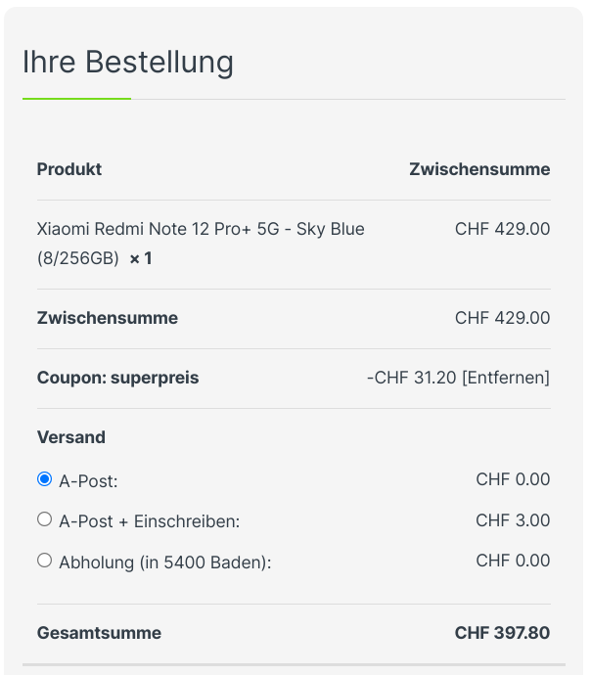Click the total amount CHF 397.80
The width and height of the screenshot is (591, 675).
tap(502, 633)
